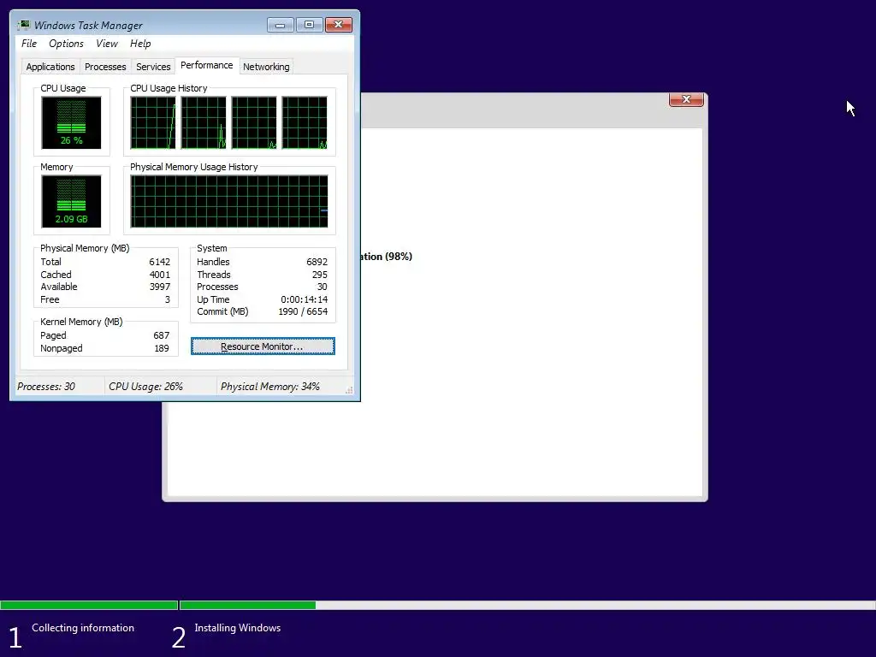Click the Collecting information step label
This screenshot has width=876, height=657.
point(83,628)
